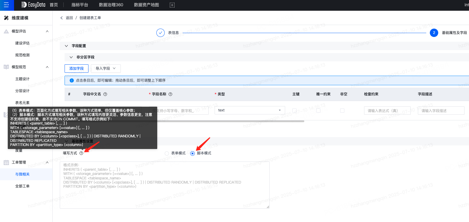Open the text type dropdown
This screenshot has width=469, height=222.
point(250,110)
